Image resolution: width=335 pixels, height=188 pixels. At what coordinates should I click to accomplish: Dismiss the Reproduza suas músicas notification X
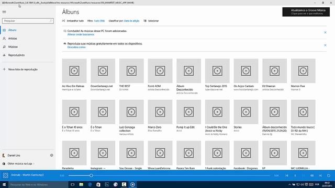click(x=325, y=45)
